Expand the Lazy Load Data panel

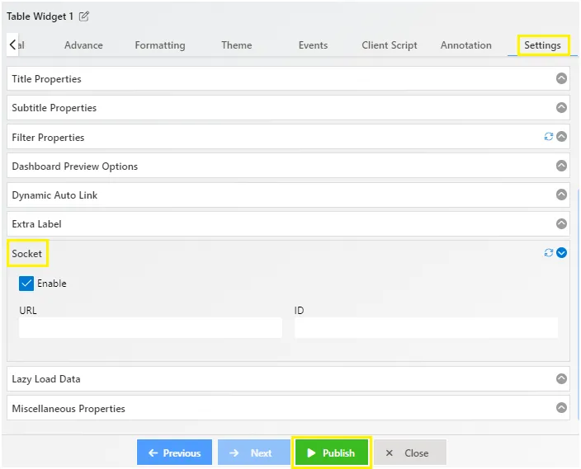coord(288,379)
